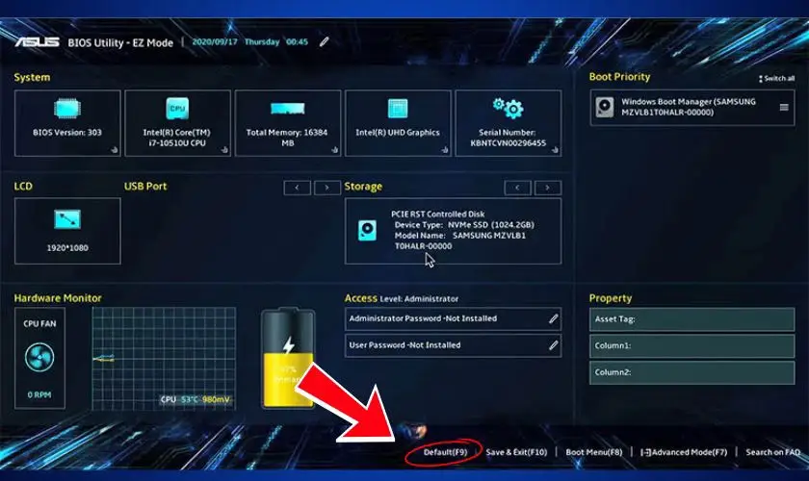Click the Administrator Password row
Screen dimensions: 809x481
coord(453,318)
